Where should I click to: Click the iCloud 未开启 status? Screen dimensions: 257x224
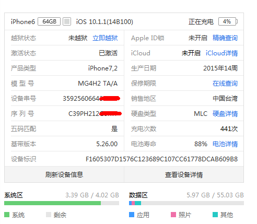(x=191, y=53)
